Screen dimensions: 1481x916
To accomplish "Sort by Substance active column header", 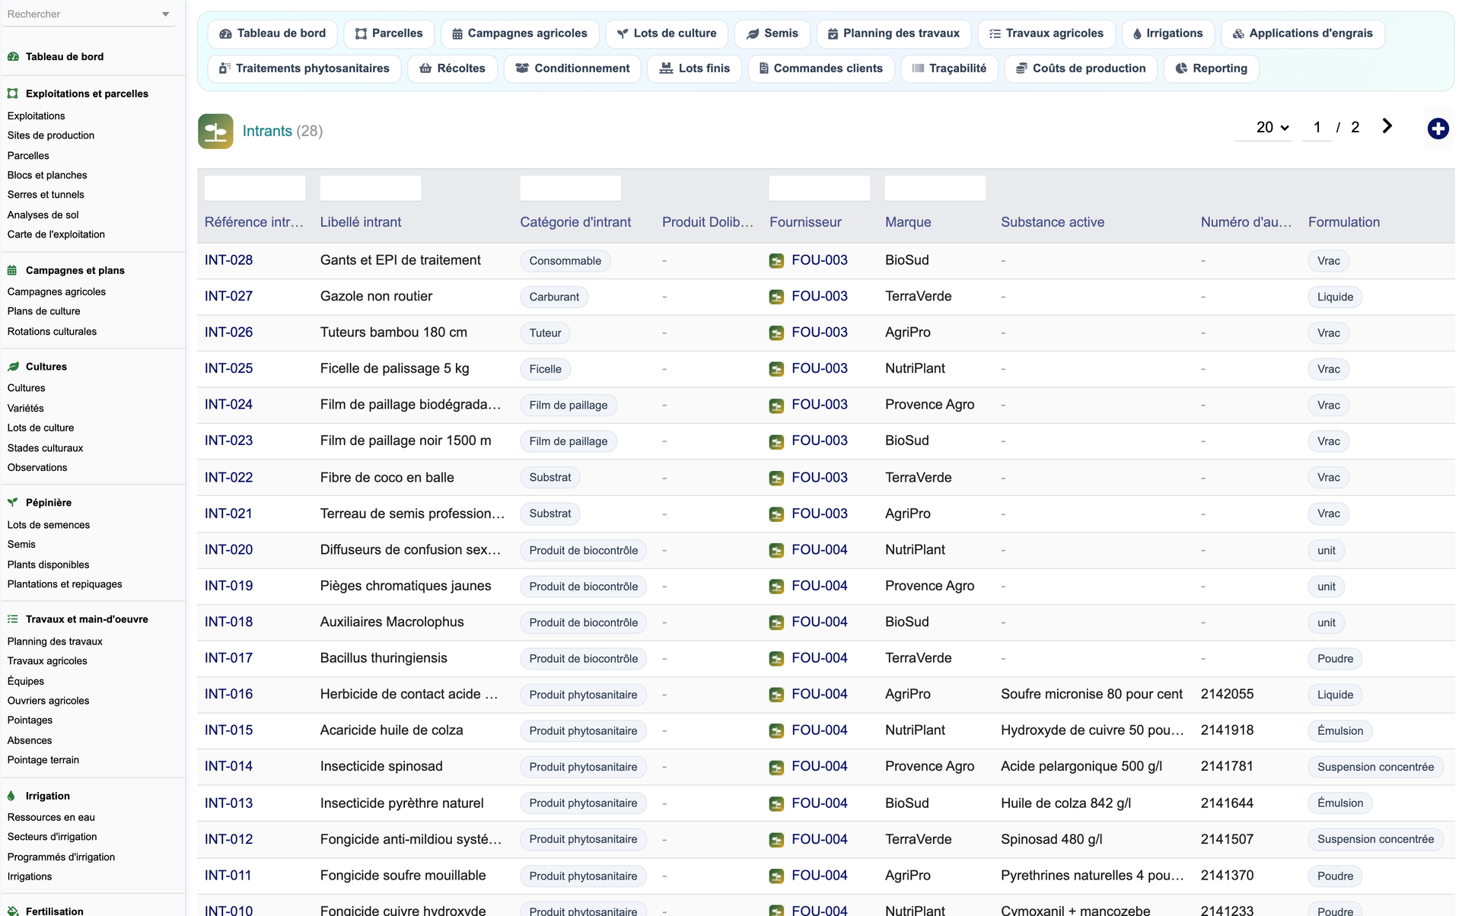I will (x=1053, y=222).
